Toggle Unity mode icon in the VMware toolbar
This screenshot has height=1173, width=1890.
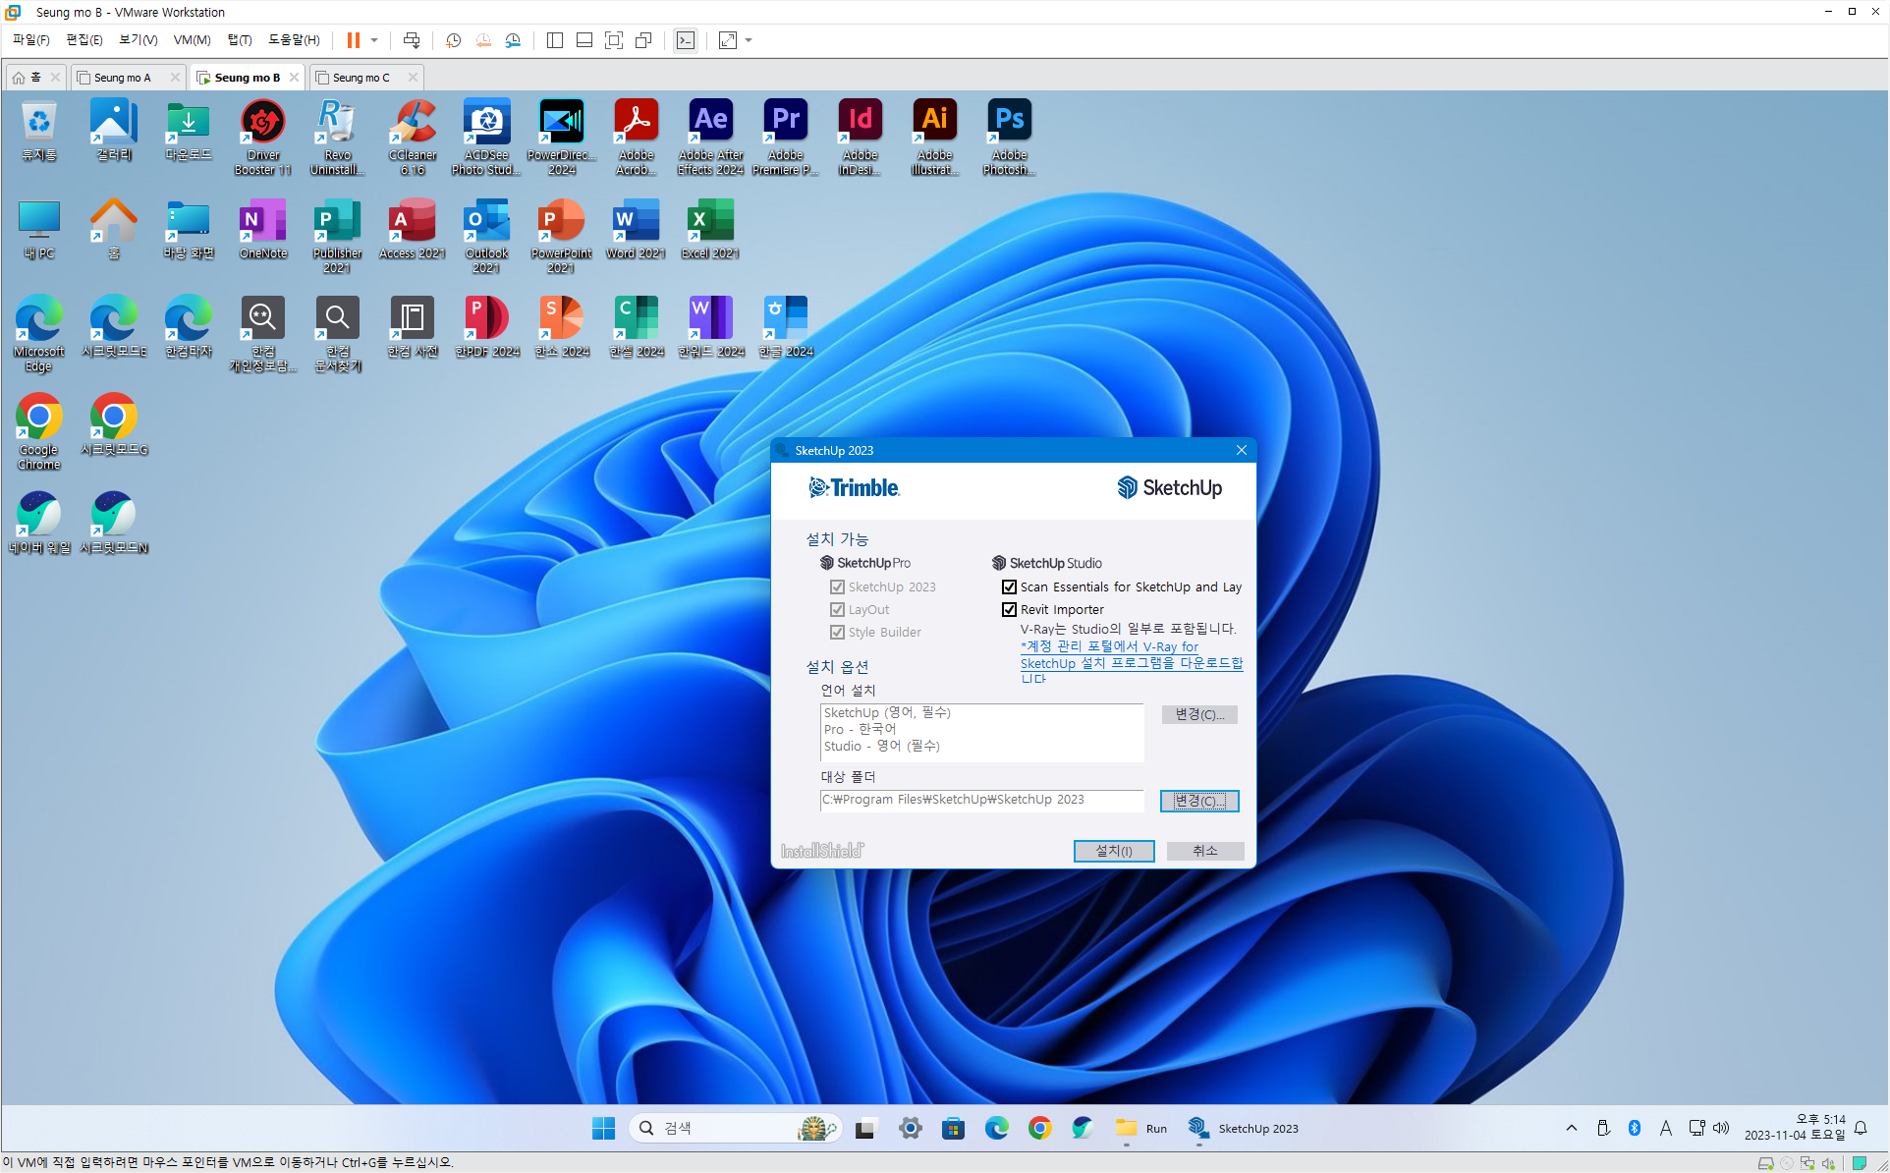tap(643, 40)
